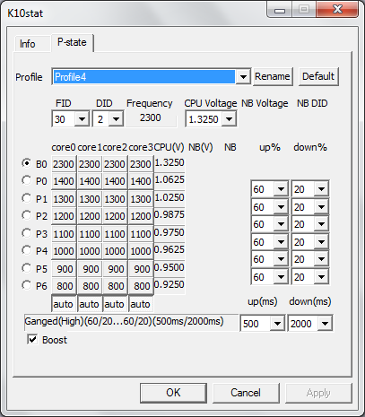Select the B0 radio button
This screenshot has width=365, height=417.
[27, 163]
